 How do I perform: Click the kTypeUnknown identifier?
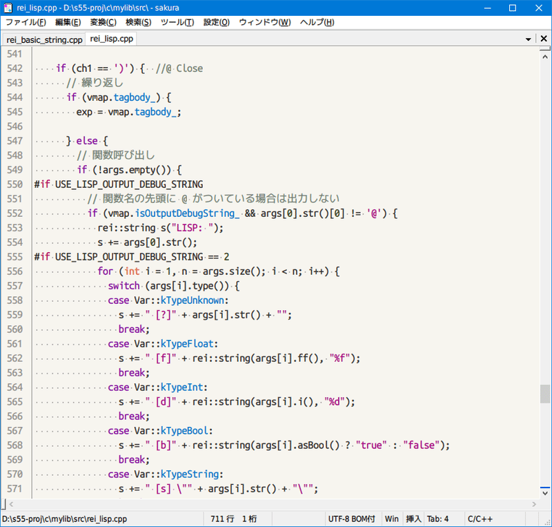(193, 300)
